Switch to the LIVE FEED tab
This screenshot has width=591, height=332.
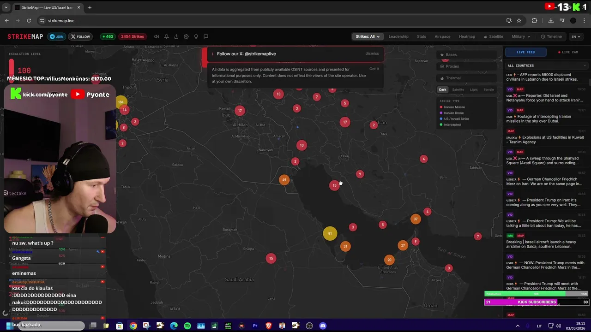click(x=525, y=52)
